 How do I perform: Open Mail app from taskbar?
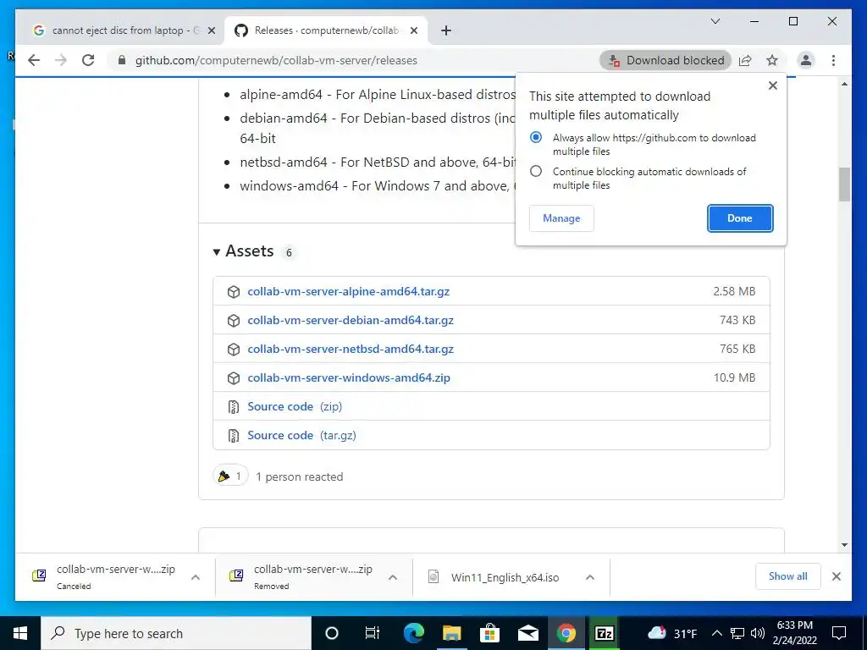(x=528, y=633)
